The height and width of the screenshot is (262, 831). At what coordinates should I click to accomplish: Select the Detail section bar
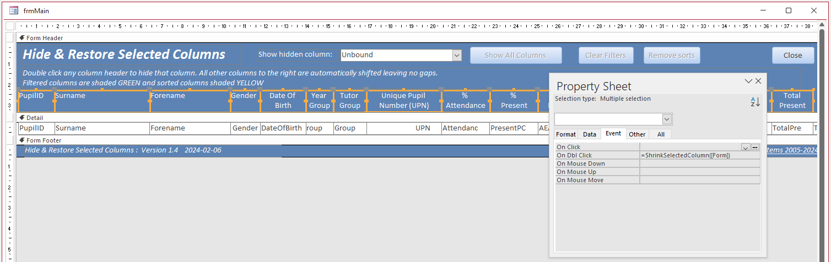[416, 118]
